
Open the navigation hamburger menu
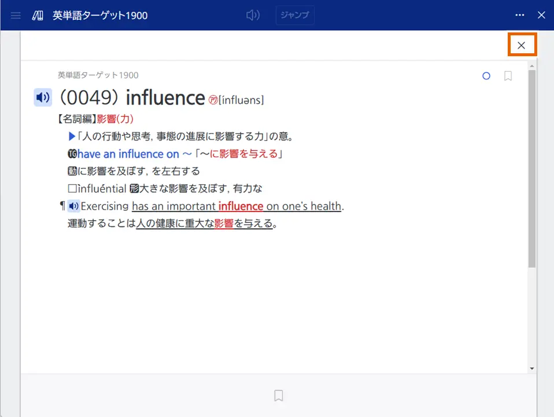(15, 15)
